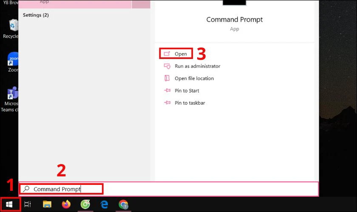The width and height of the screenshot is (357, 212).
Task: Open Task View in the taskbar
Action: [x=28, y=204]
